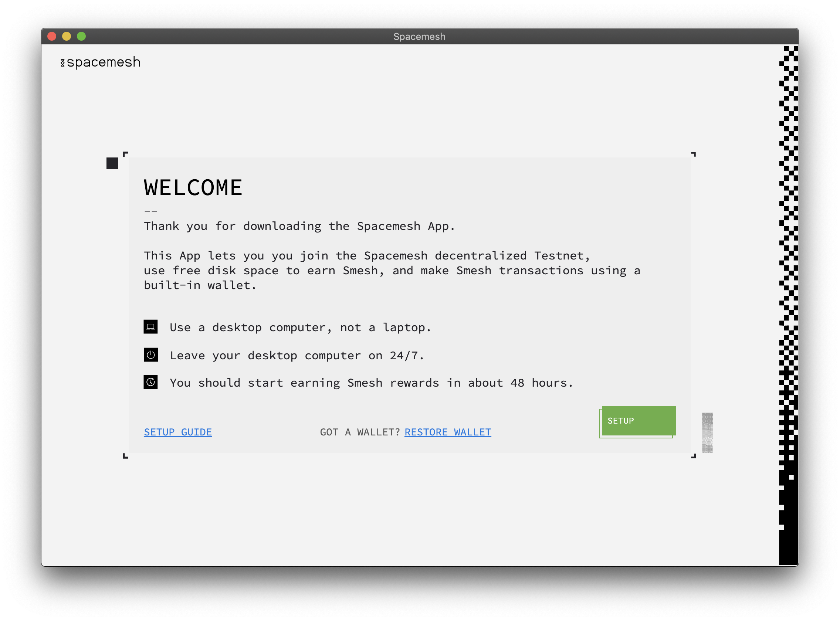Screen dimensions: 840x621
Task: Click the clock icon beside rewards text
Action: (150, 382)
